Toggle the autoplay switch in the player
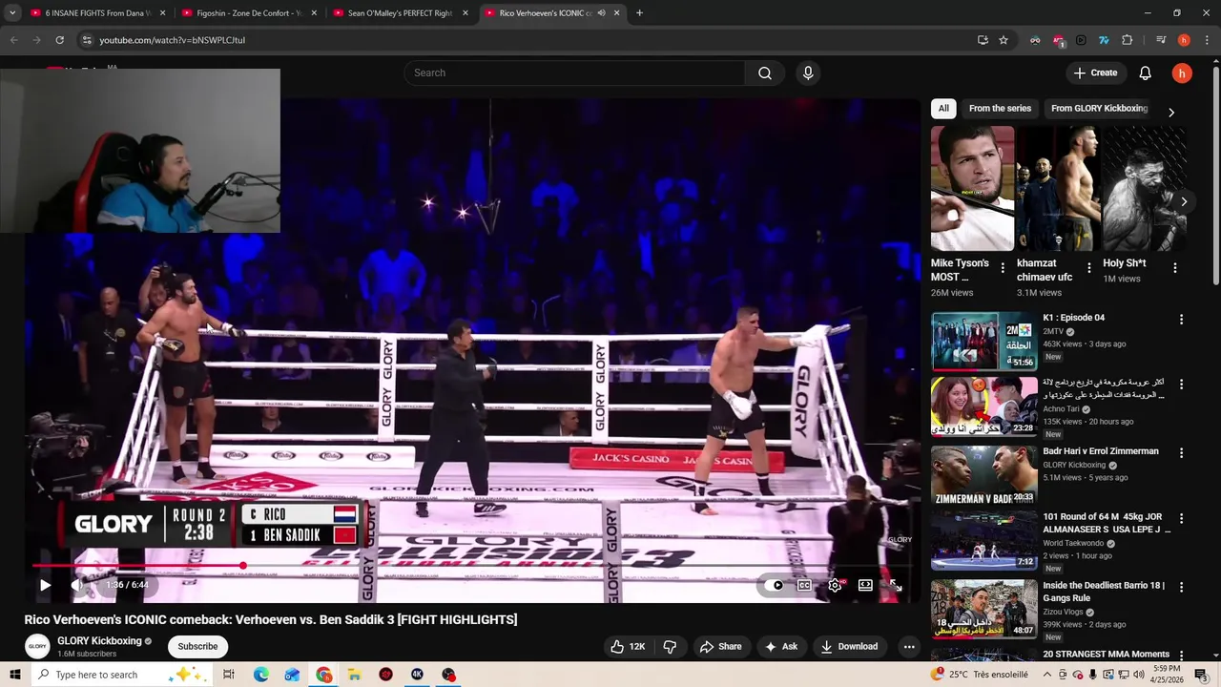Screen dimensions: 1221x687 (x=776, y=585)
